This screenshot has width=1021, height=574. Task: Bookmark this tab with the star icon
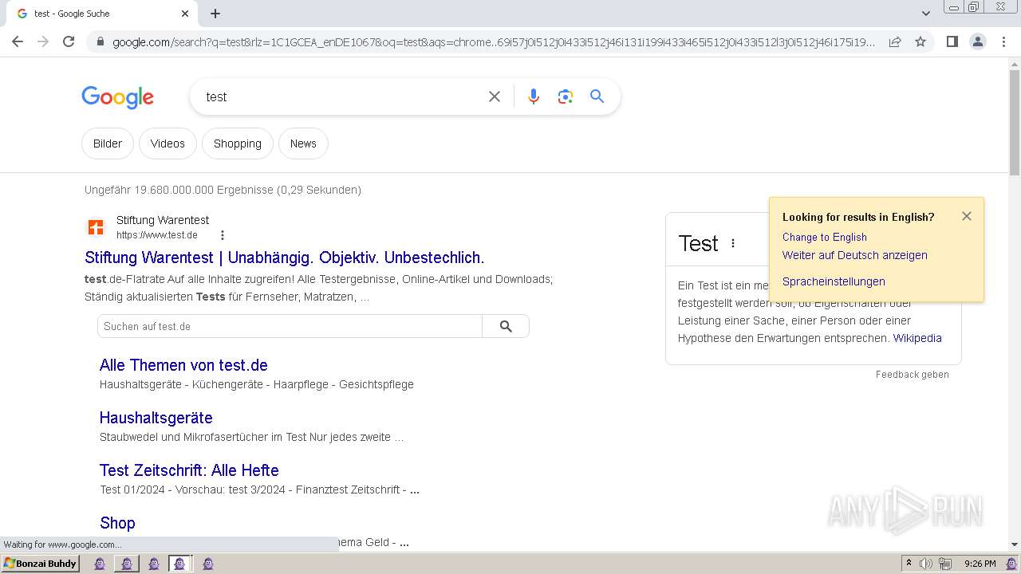920,41
